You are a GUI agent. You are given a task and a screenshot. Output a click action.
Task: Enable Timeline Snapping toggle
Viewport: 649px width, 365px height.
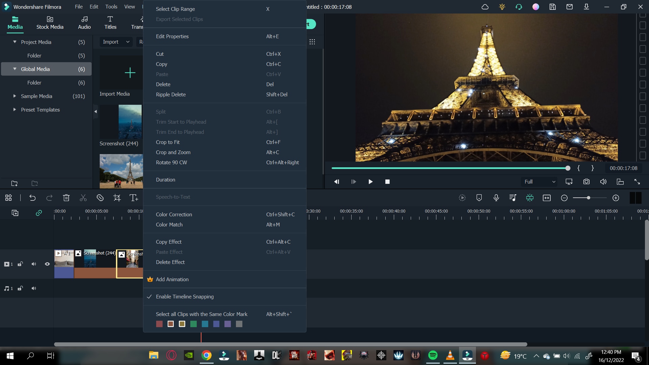point(185,296)
